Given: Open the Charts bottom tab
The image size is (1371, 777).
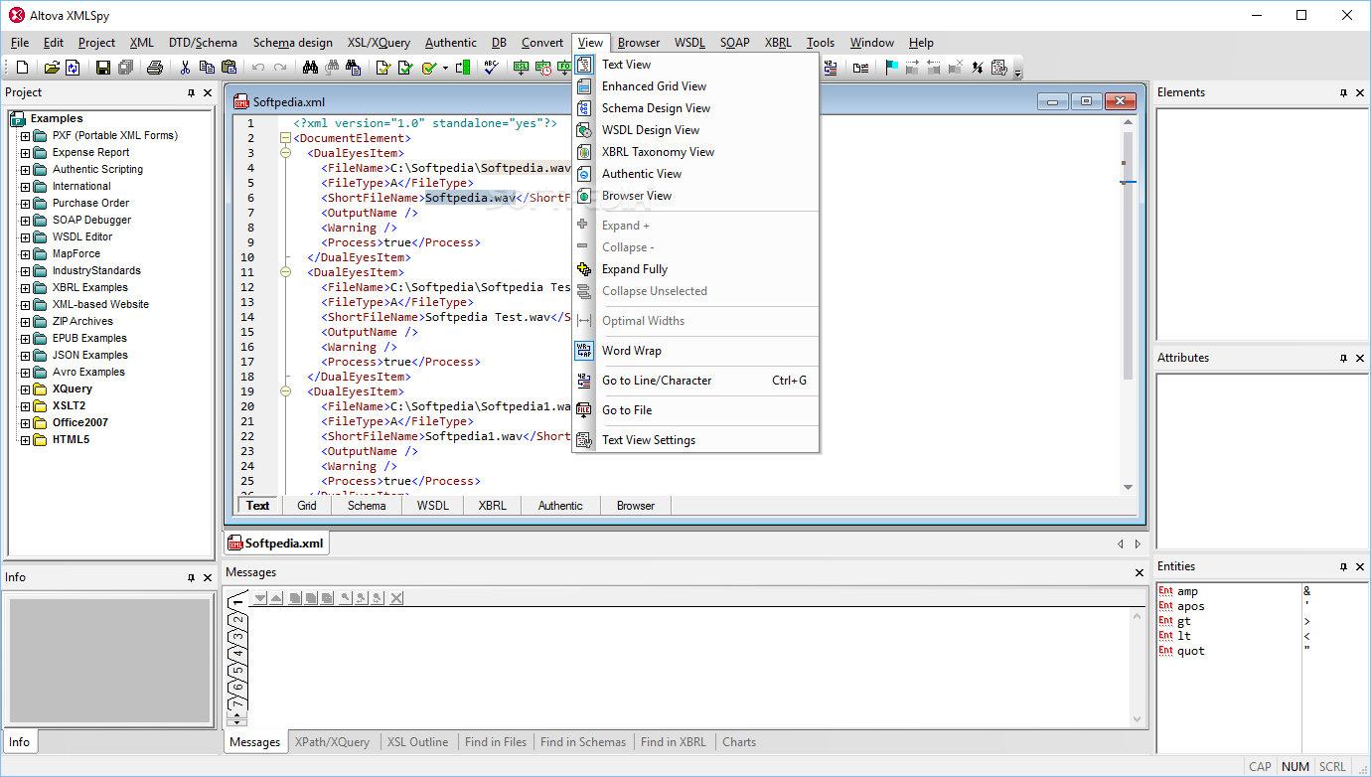Looking at the screenshot, I should (739, 742).
